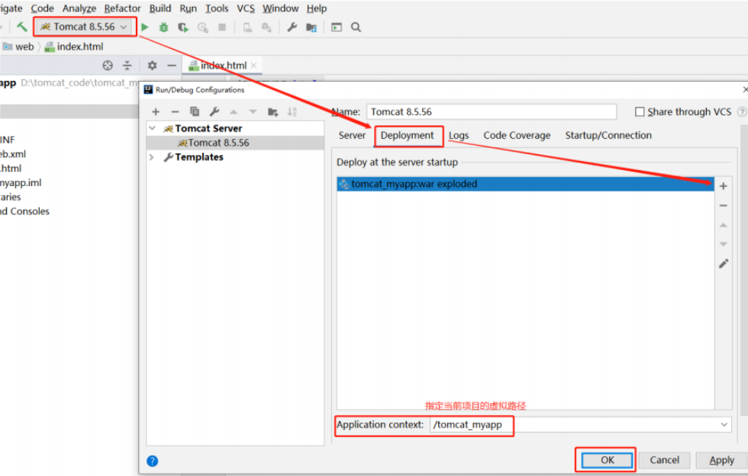Run with Coverage from the main toolbar
The image size is (748, 476).
pyautogui.click(x=183, y=27)
